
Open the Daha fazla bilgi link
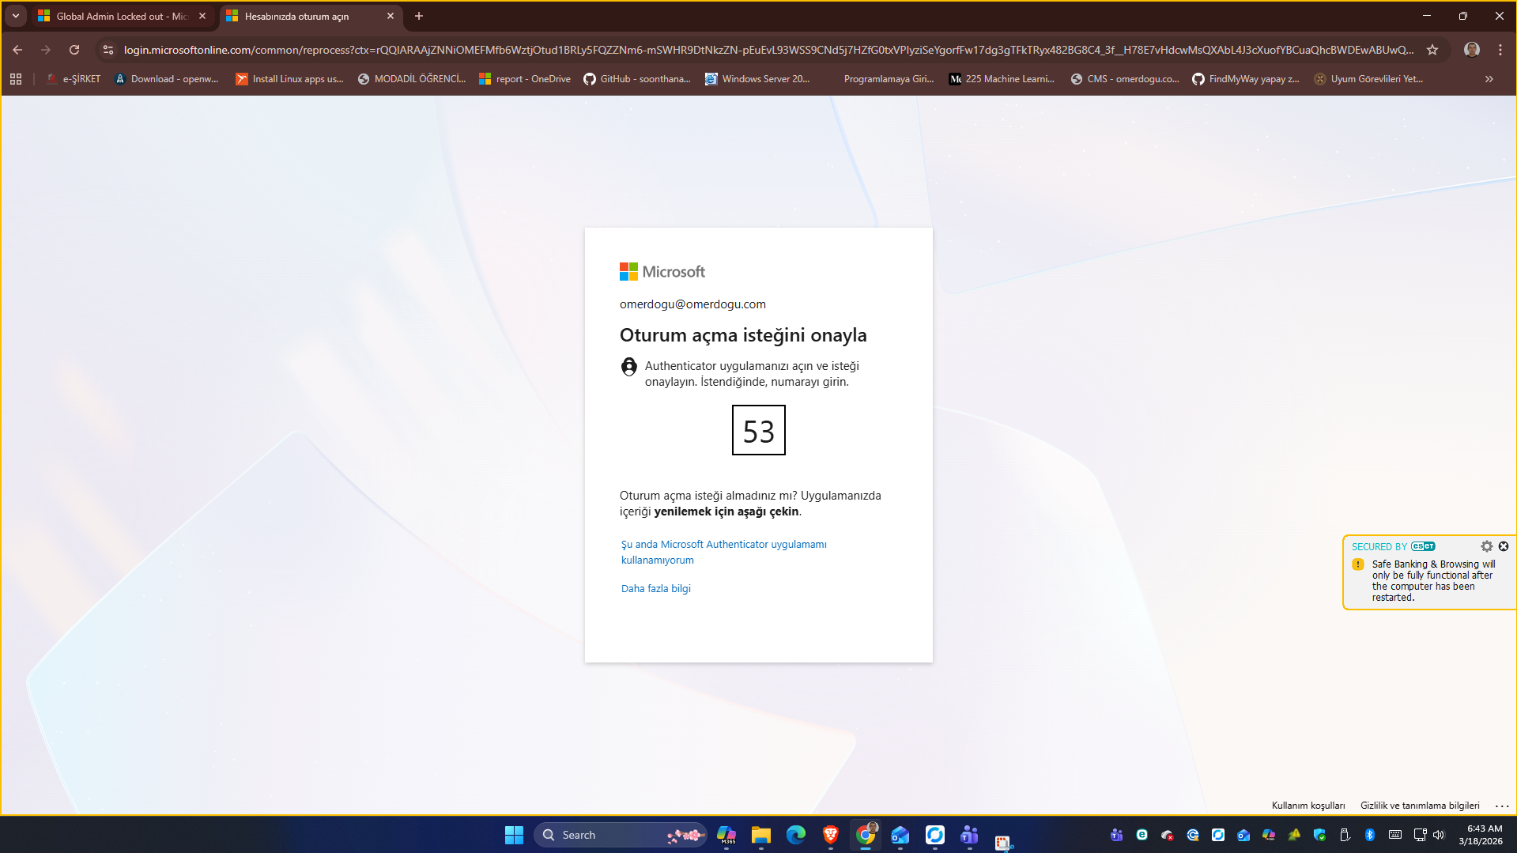click(656, 588)
